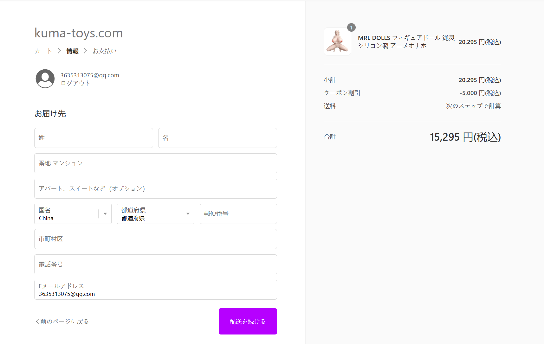Viewport: 544px width, 344px height.
Task: Click the 15,295 円(税込) total amount
Action: click(465, 137)
